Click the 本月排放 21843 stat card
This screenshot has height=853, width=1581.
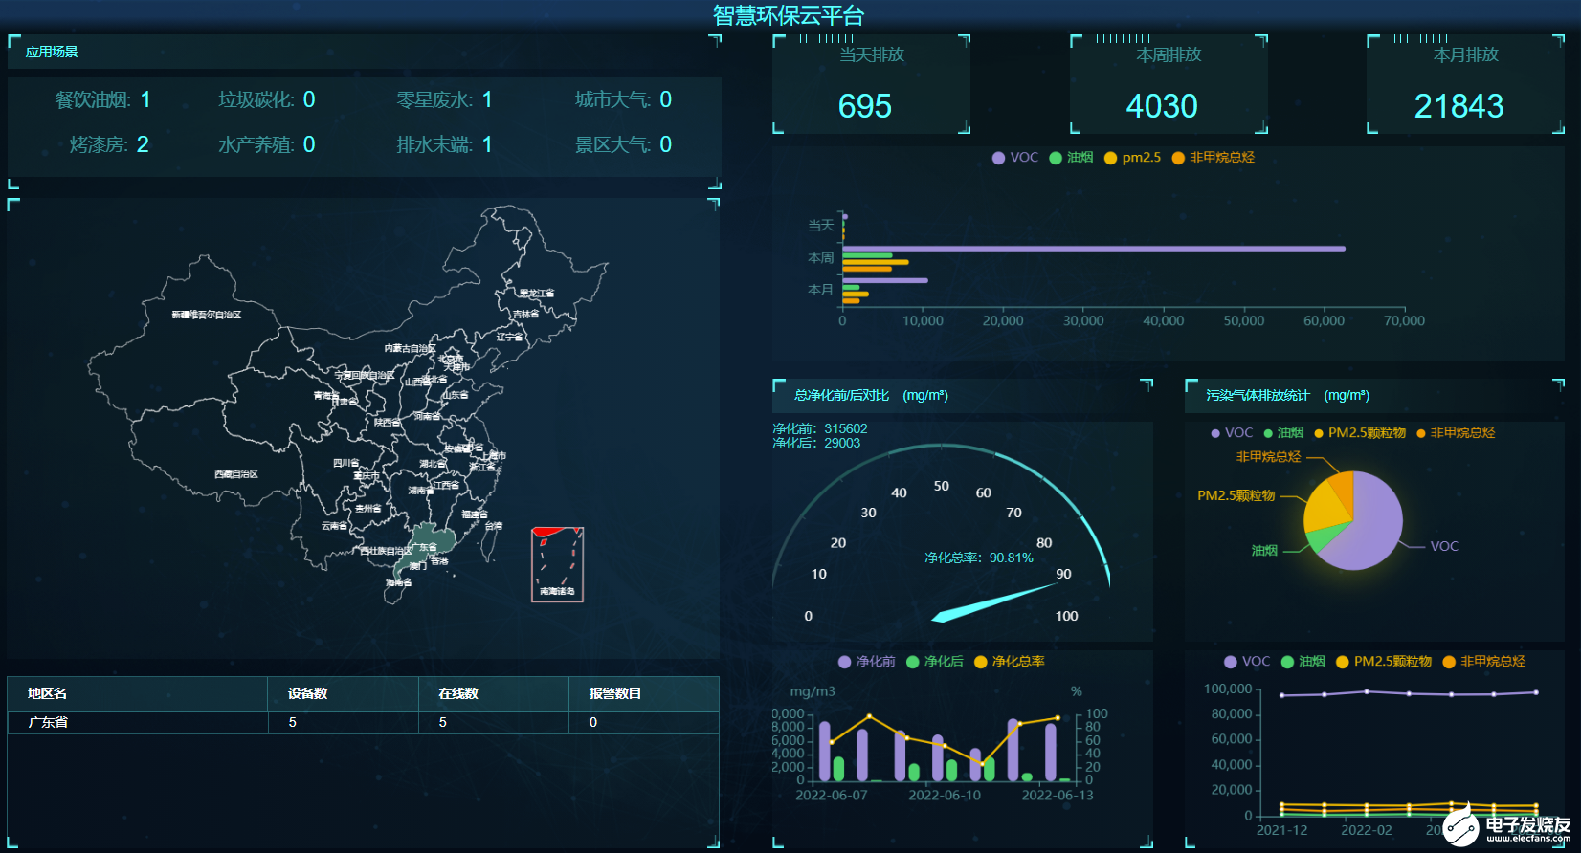click(1464, 86)
